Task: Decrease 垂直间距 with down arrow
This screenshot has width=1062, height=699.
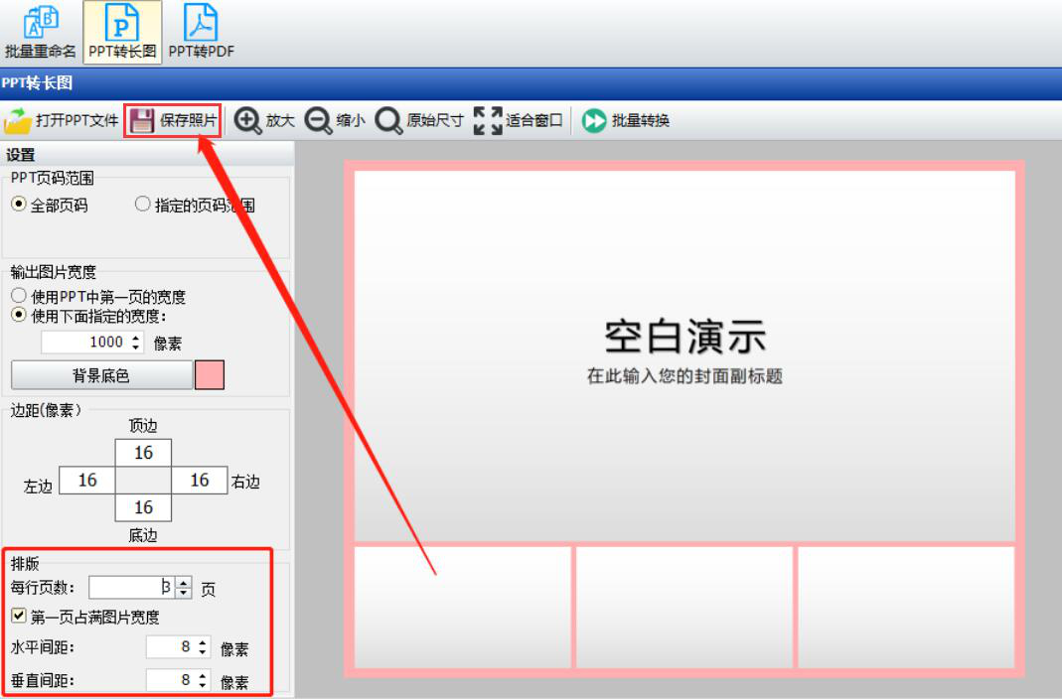Action: (x=203, y=685)
